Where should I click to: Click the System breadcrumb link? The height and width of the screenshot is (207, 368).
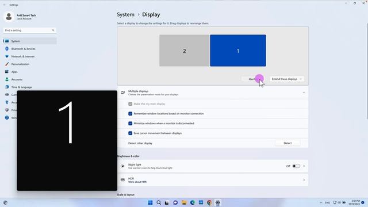[x=125, y=14]
